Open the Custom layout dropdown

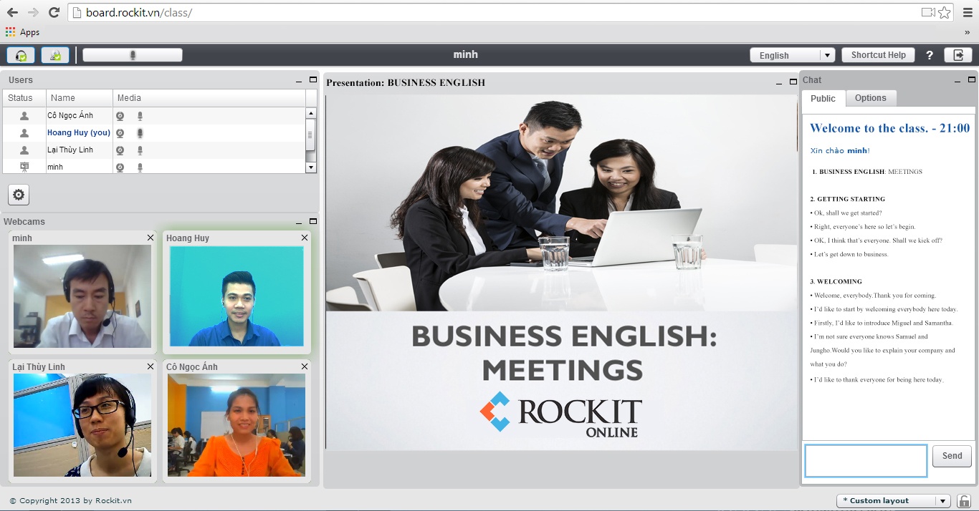pyautogui.click(x=894, y=501)
